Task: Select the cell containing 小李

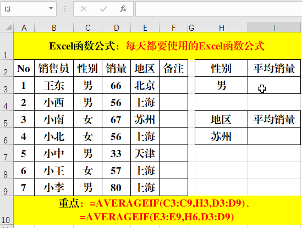Action: coord(54,187)
